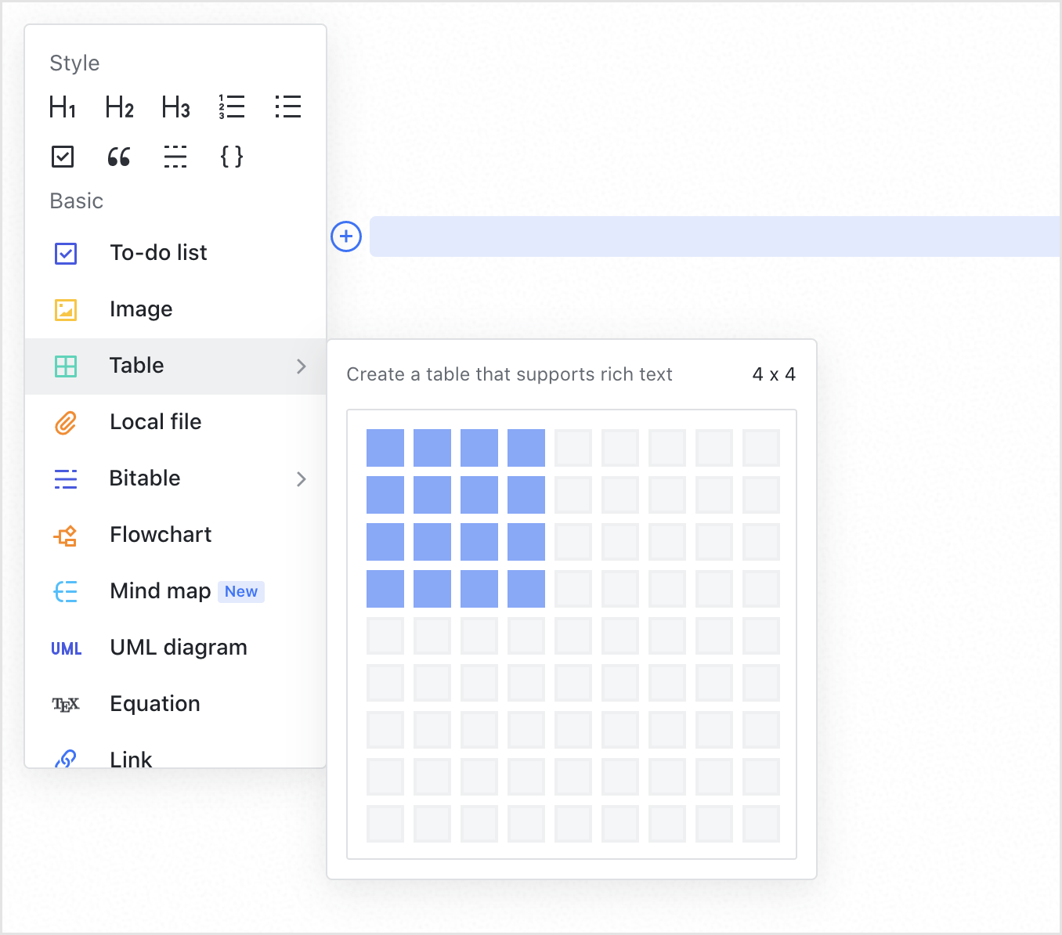Insert a TeX equation
This screenshot has width=1062, height=935.
click(154, 703)
